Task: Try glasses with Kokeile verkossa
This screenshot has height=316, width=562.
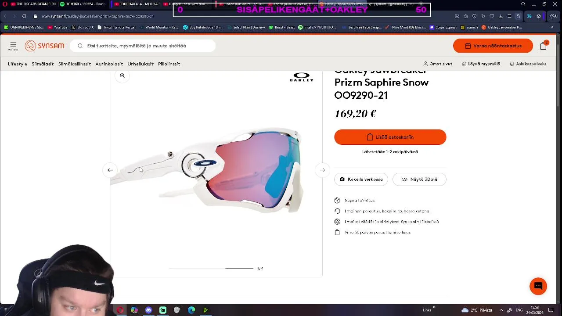Action: click(x=361, y=179)
